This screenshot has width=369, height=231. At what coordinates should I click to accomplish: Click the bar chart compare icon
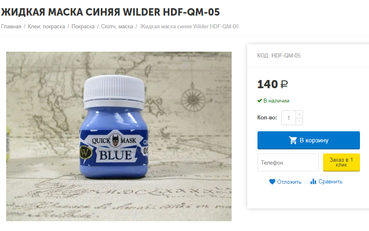pos(313,181)
